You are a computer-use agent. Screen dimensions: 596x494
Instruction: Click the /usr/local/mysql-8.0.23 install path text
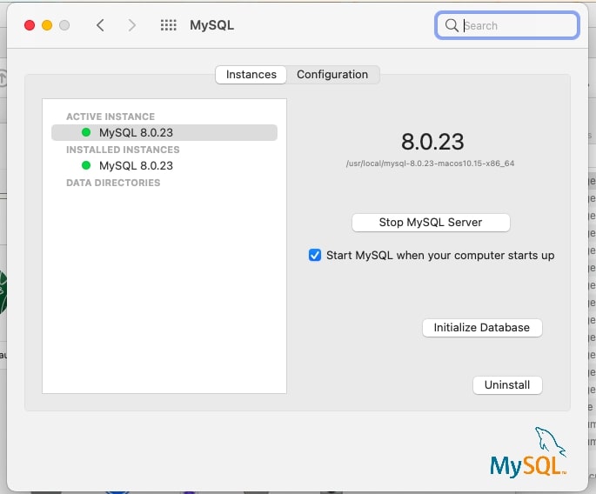click(x=431, y=164)
